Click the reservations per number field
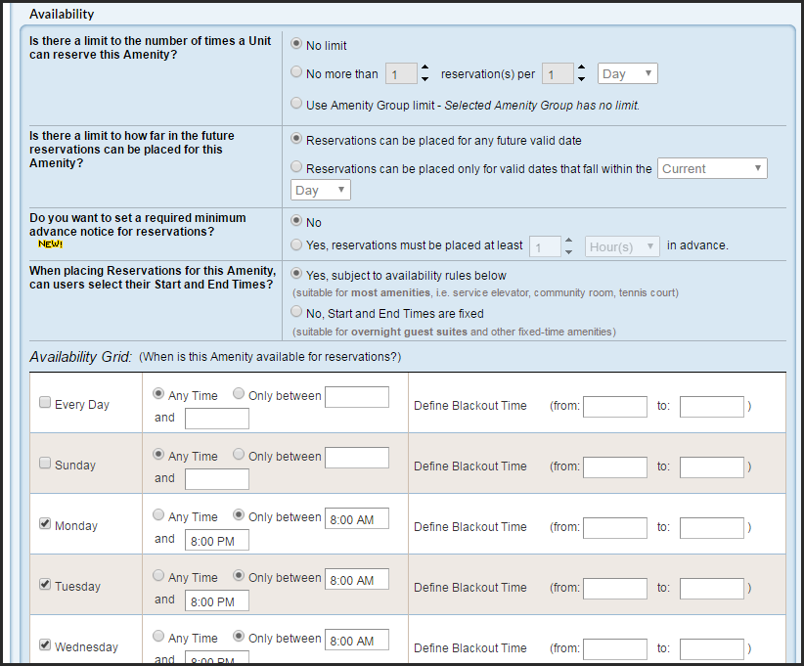 [558, 73]
